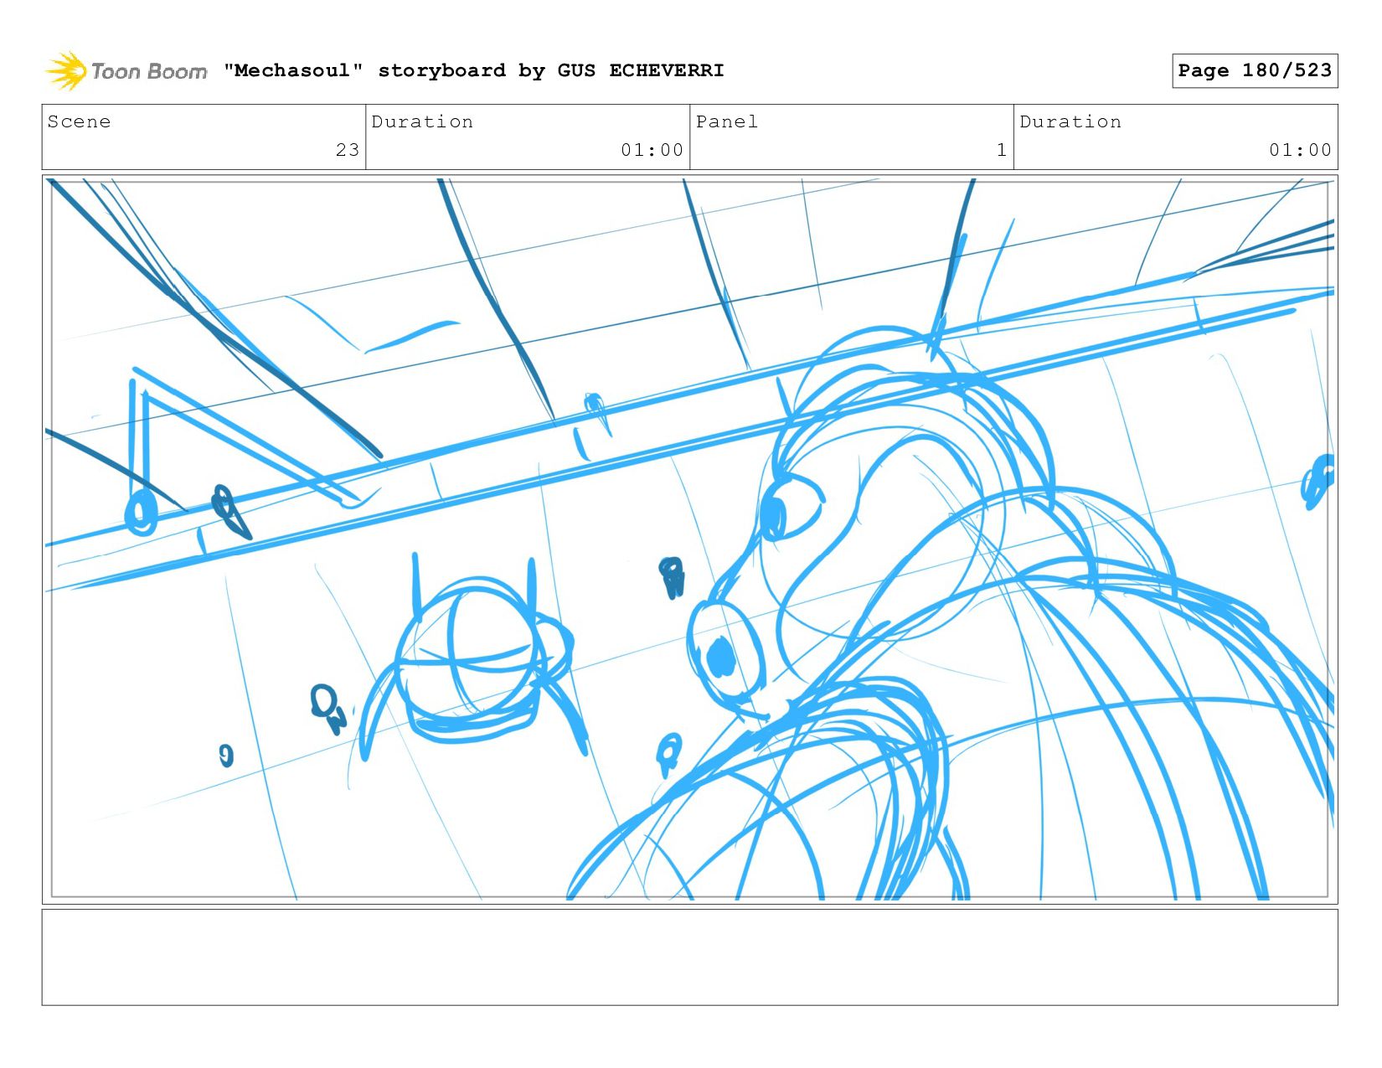Select panel number 1
Image resolution: width=1382 pixels, height=1068 pixels.
(x=1002, y=150)
